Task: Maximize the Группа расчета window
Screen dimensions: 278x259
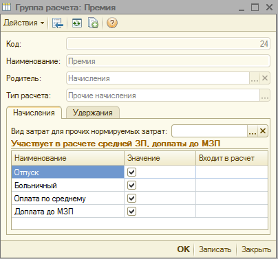Action: (x=255, y=7)
